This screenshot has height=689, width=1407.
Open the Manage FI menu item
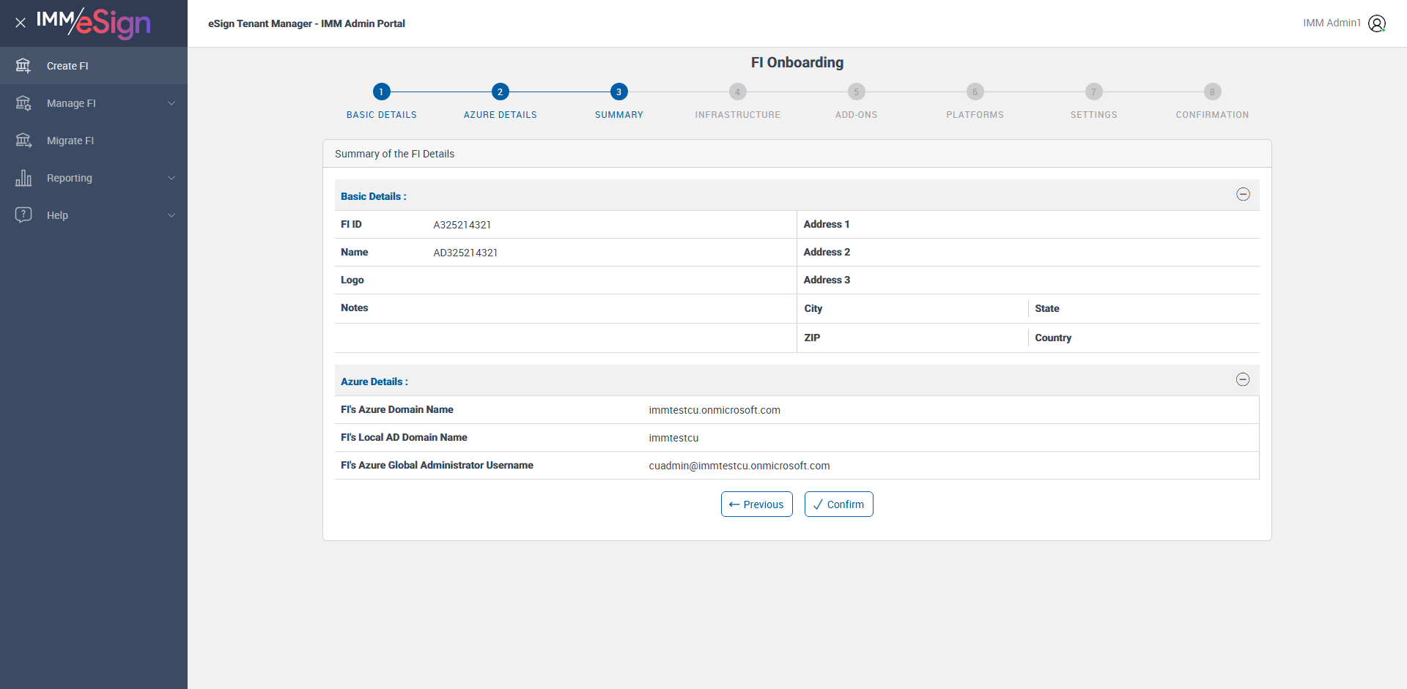[x=94, y=103]
